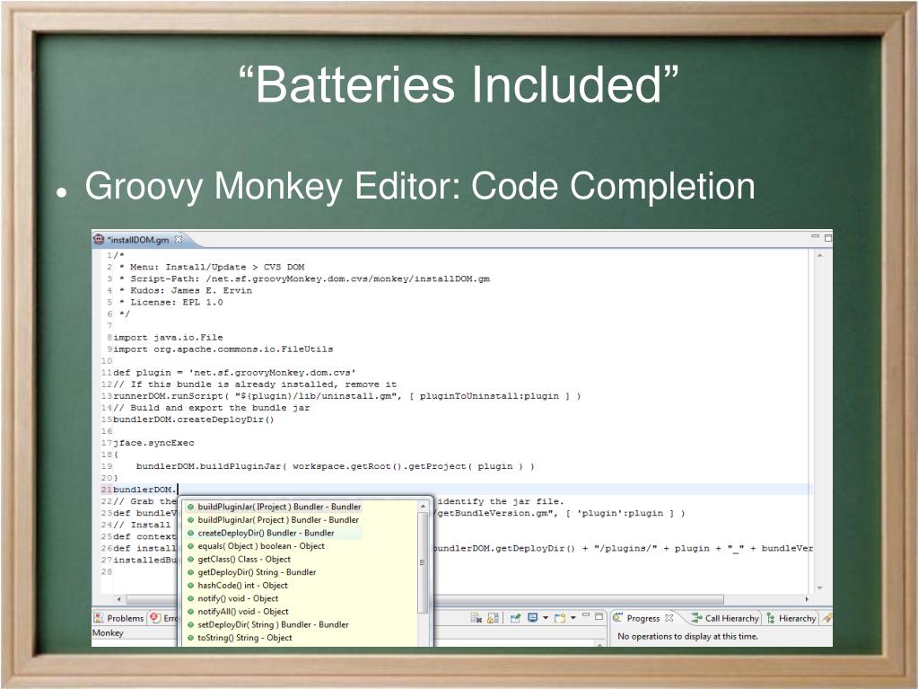Screen dimensions: 918x689
Task: Click the remove launch console toolbar icon
Action: (x=476, y=618)
